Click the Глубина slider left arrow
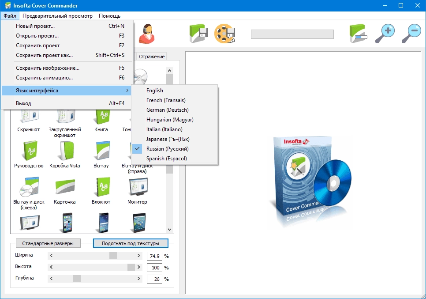Screen dimensions: 426x299 pyautogui.click(x=51, y=279)
